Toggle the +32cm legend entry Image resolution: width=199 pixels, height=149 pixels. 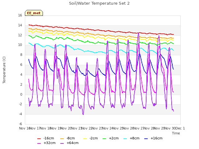tap(46, 143)
